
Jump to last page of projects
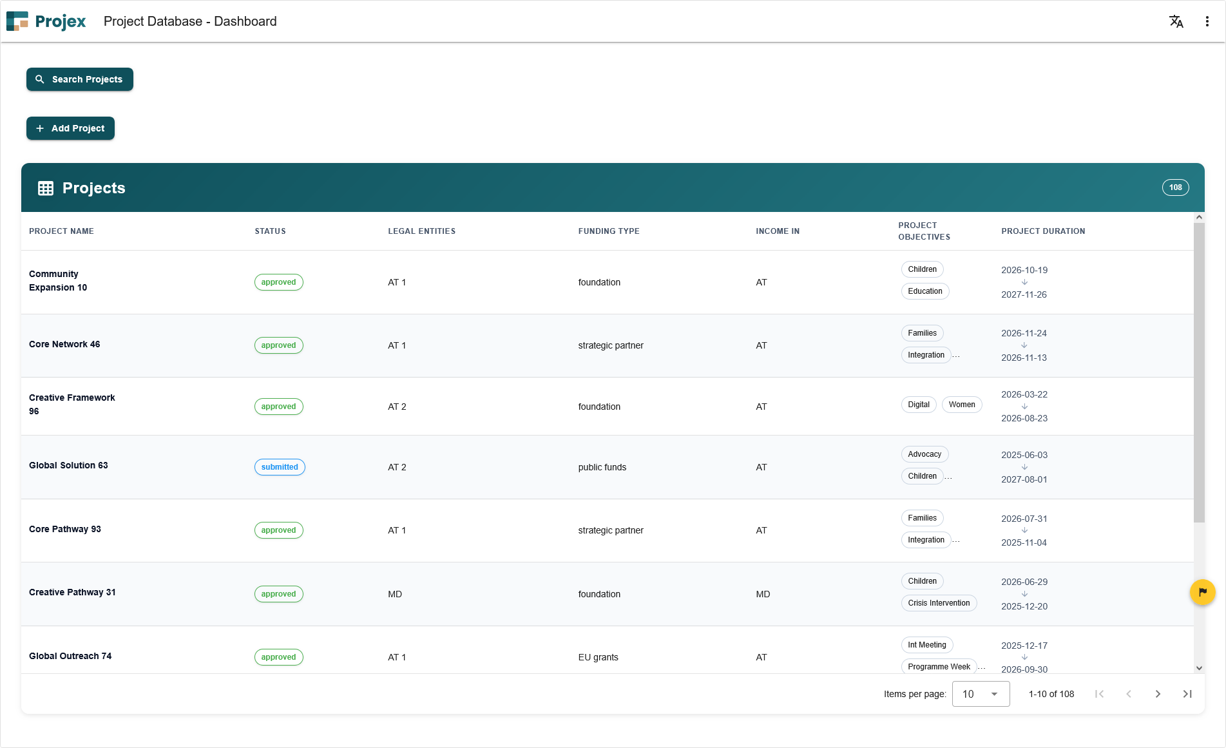click(1187, 694)
